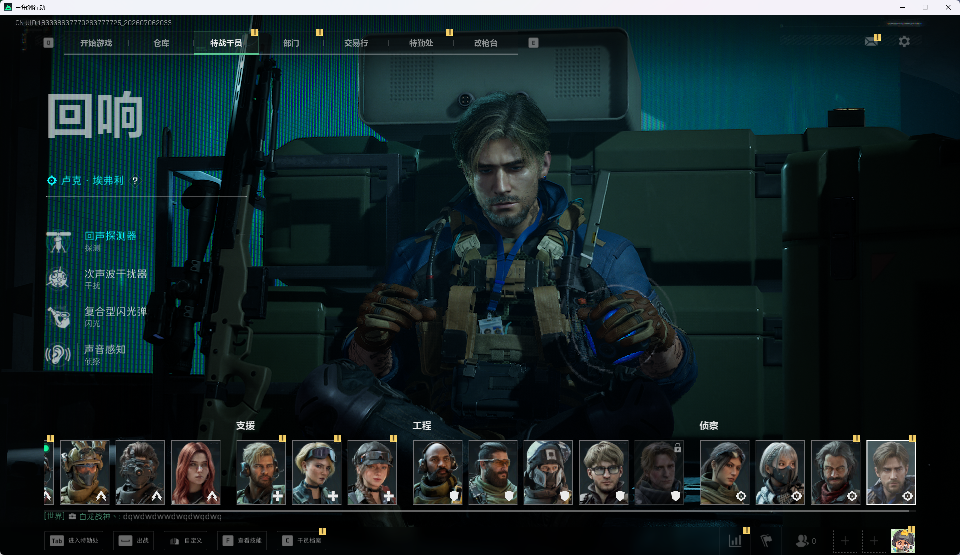Select the 声音感知 ear icon
The height and width of the screenshot is (555, 960).
(58, 354)
